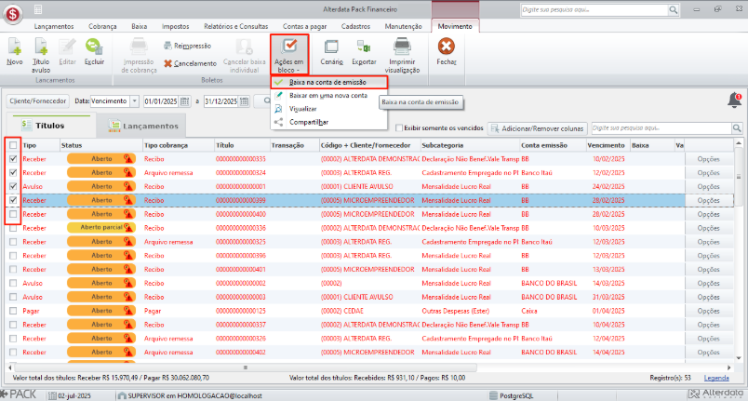This screenshot has width=748, height=401.
Task: Click Cancelar baixa individual icon
Action: coord(245,47)
